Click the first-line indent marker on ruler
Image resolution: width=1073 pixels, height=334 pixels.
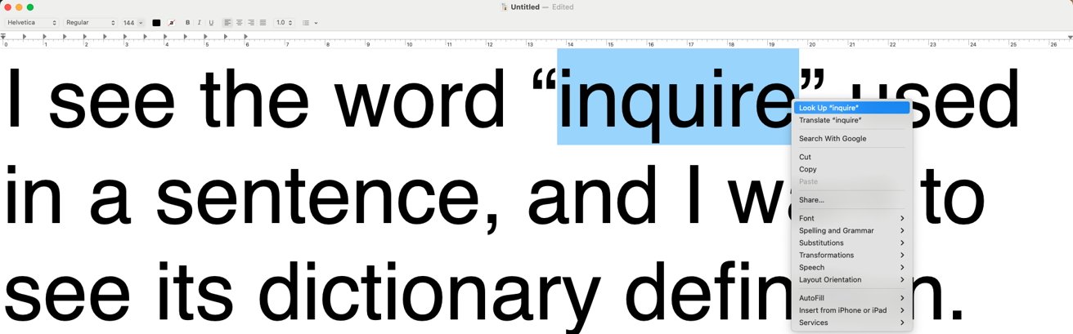point(4,35)
